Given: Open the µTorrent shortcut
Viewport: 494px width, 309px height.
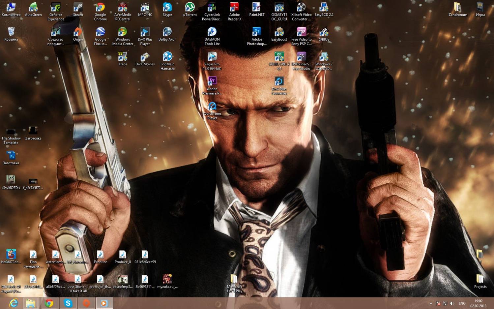Looking at the screenshot, I should pos(190,10).
